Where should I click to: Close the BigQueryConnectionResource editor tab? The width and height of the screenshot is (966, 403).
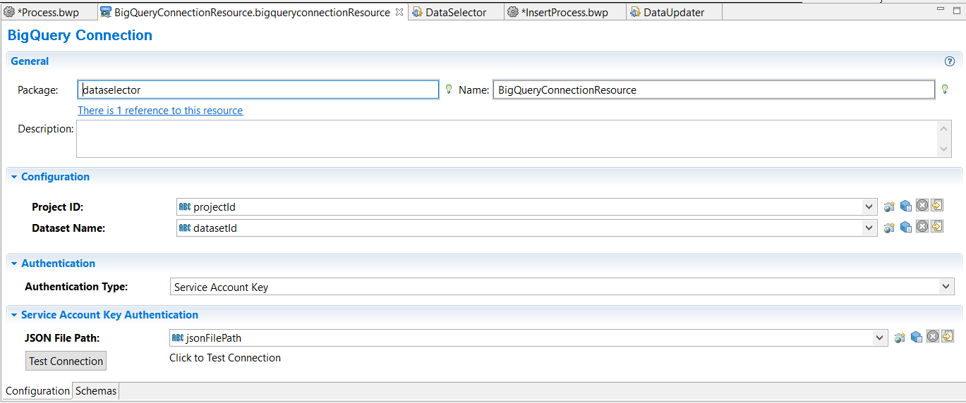click(x=399, y=12)
